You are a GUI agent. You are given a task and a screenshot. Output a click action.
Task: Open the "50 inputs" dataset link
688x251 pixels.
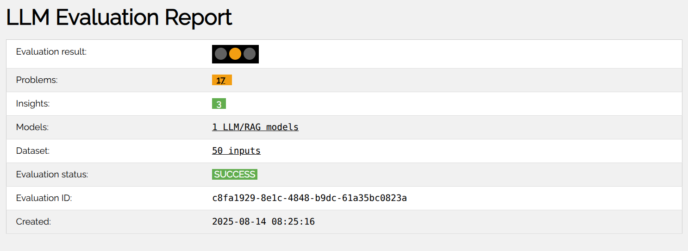[x=236, y=151]
